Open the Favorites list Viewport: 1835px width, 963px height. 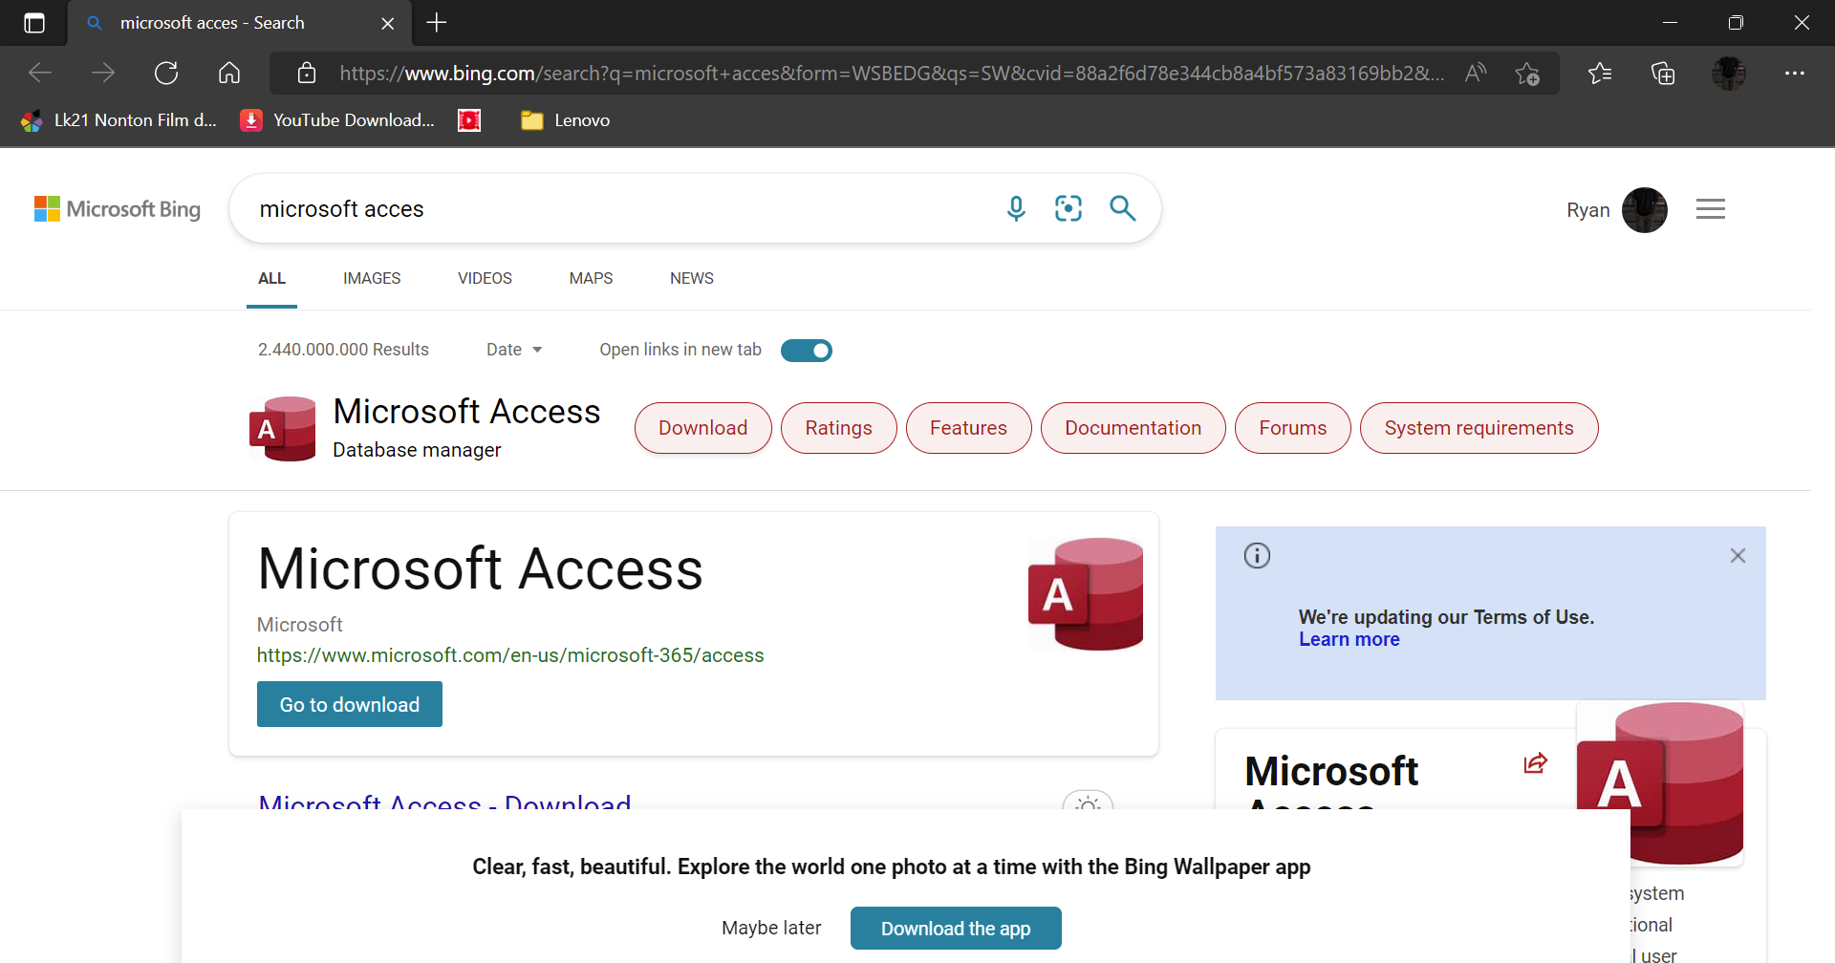point(1600,73)
